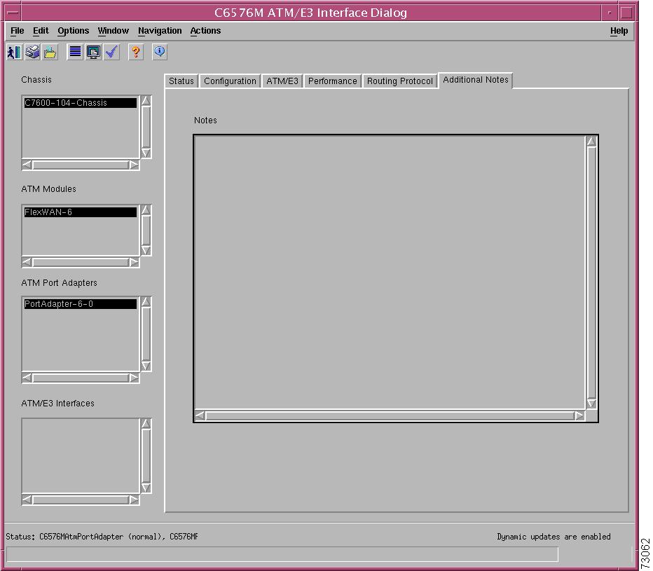Click the Notes area scroll-left arrow

pos(200,415)
